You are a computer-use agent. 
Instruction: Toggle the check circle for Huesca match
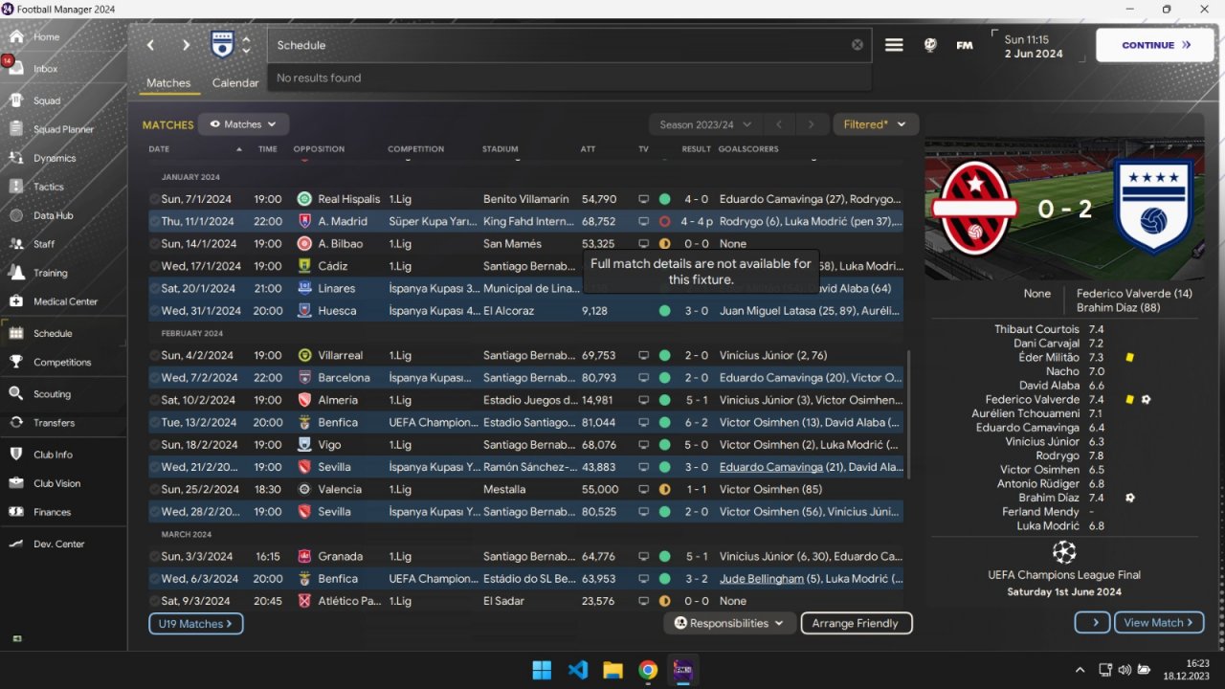tap(154, 311)
